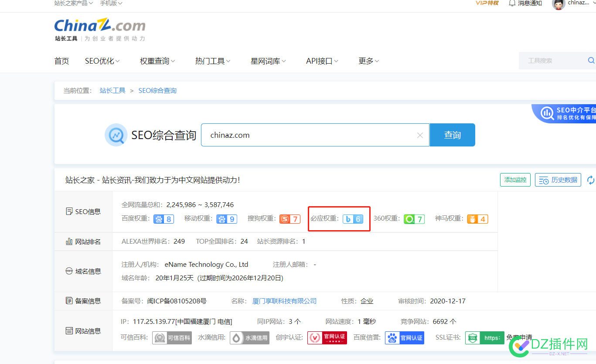Click ALEXA世界排名 value 249
Viewport: 596px width, 364px height.
tap(179, 241)
